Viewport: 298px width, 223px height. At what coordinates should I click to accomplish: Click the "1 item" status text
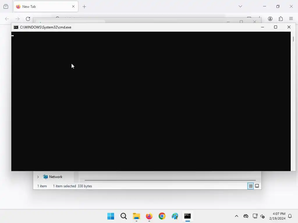tap(42, 186)
